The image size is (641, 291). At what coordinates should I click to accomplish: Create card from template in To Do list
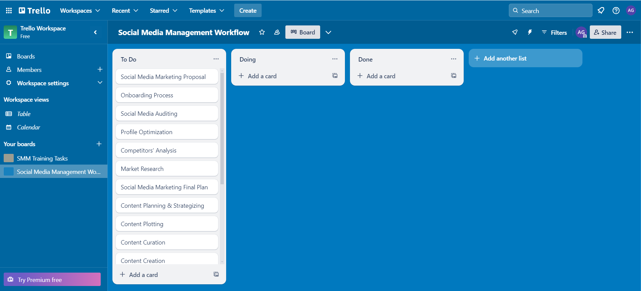pos(216,274)
